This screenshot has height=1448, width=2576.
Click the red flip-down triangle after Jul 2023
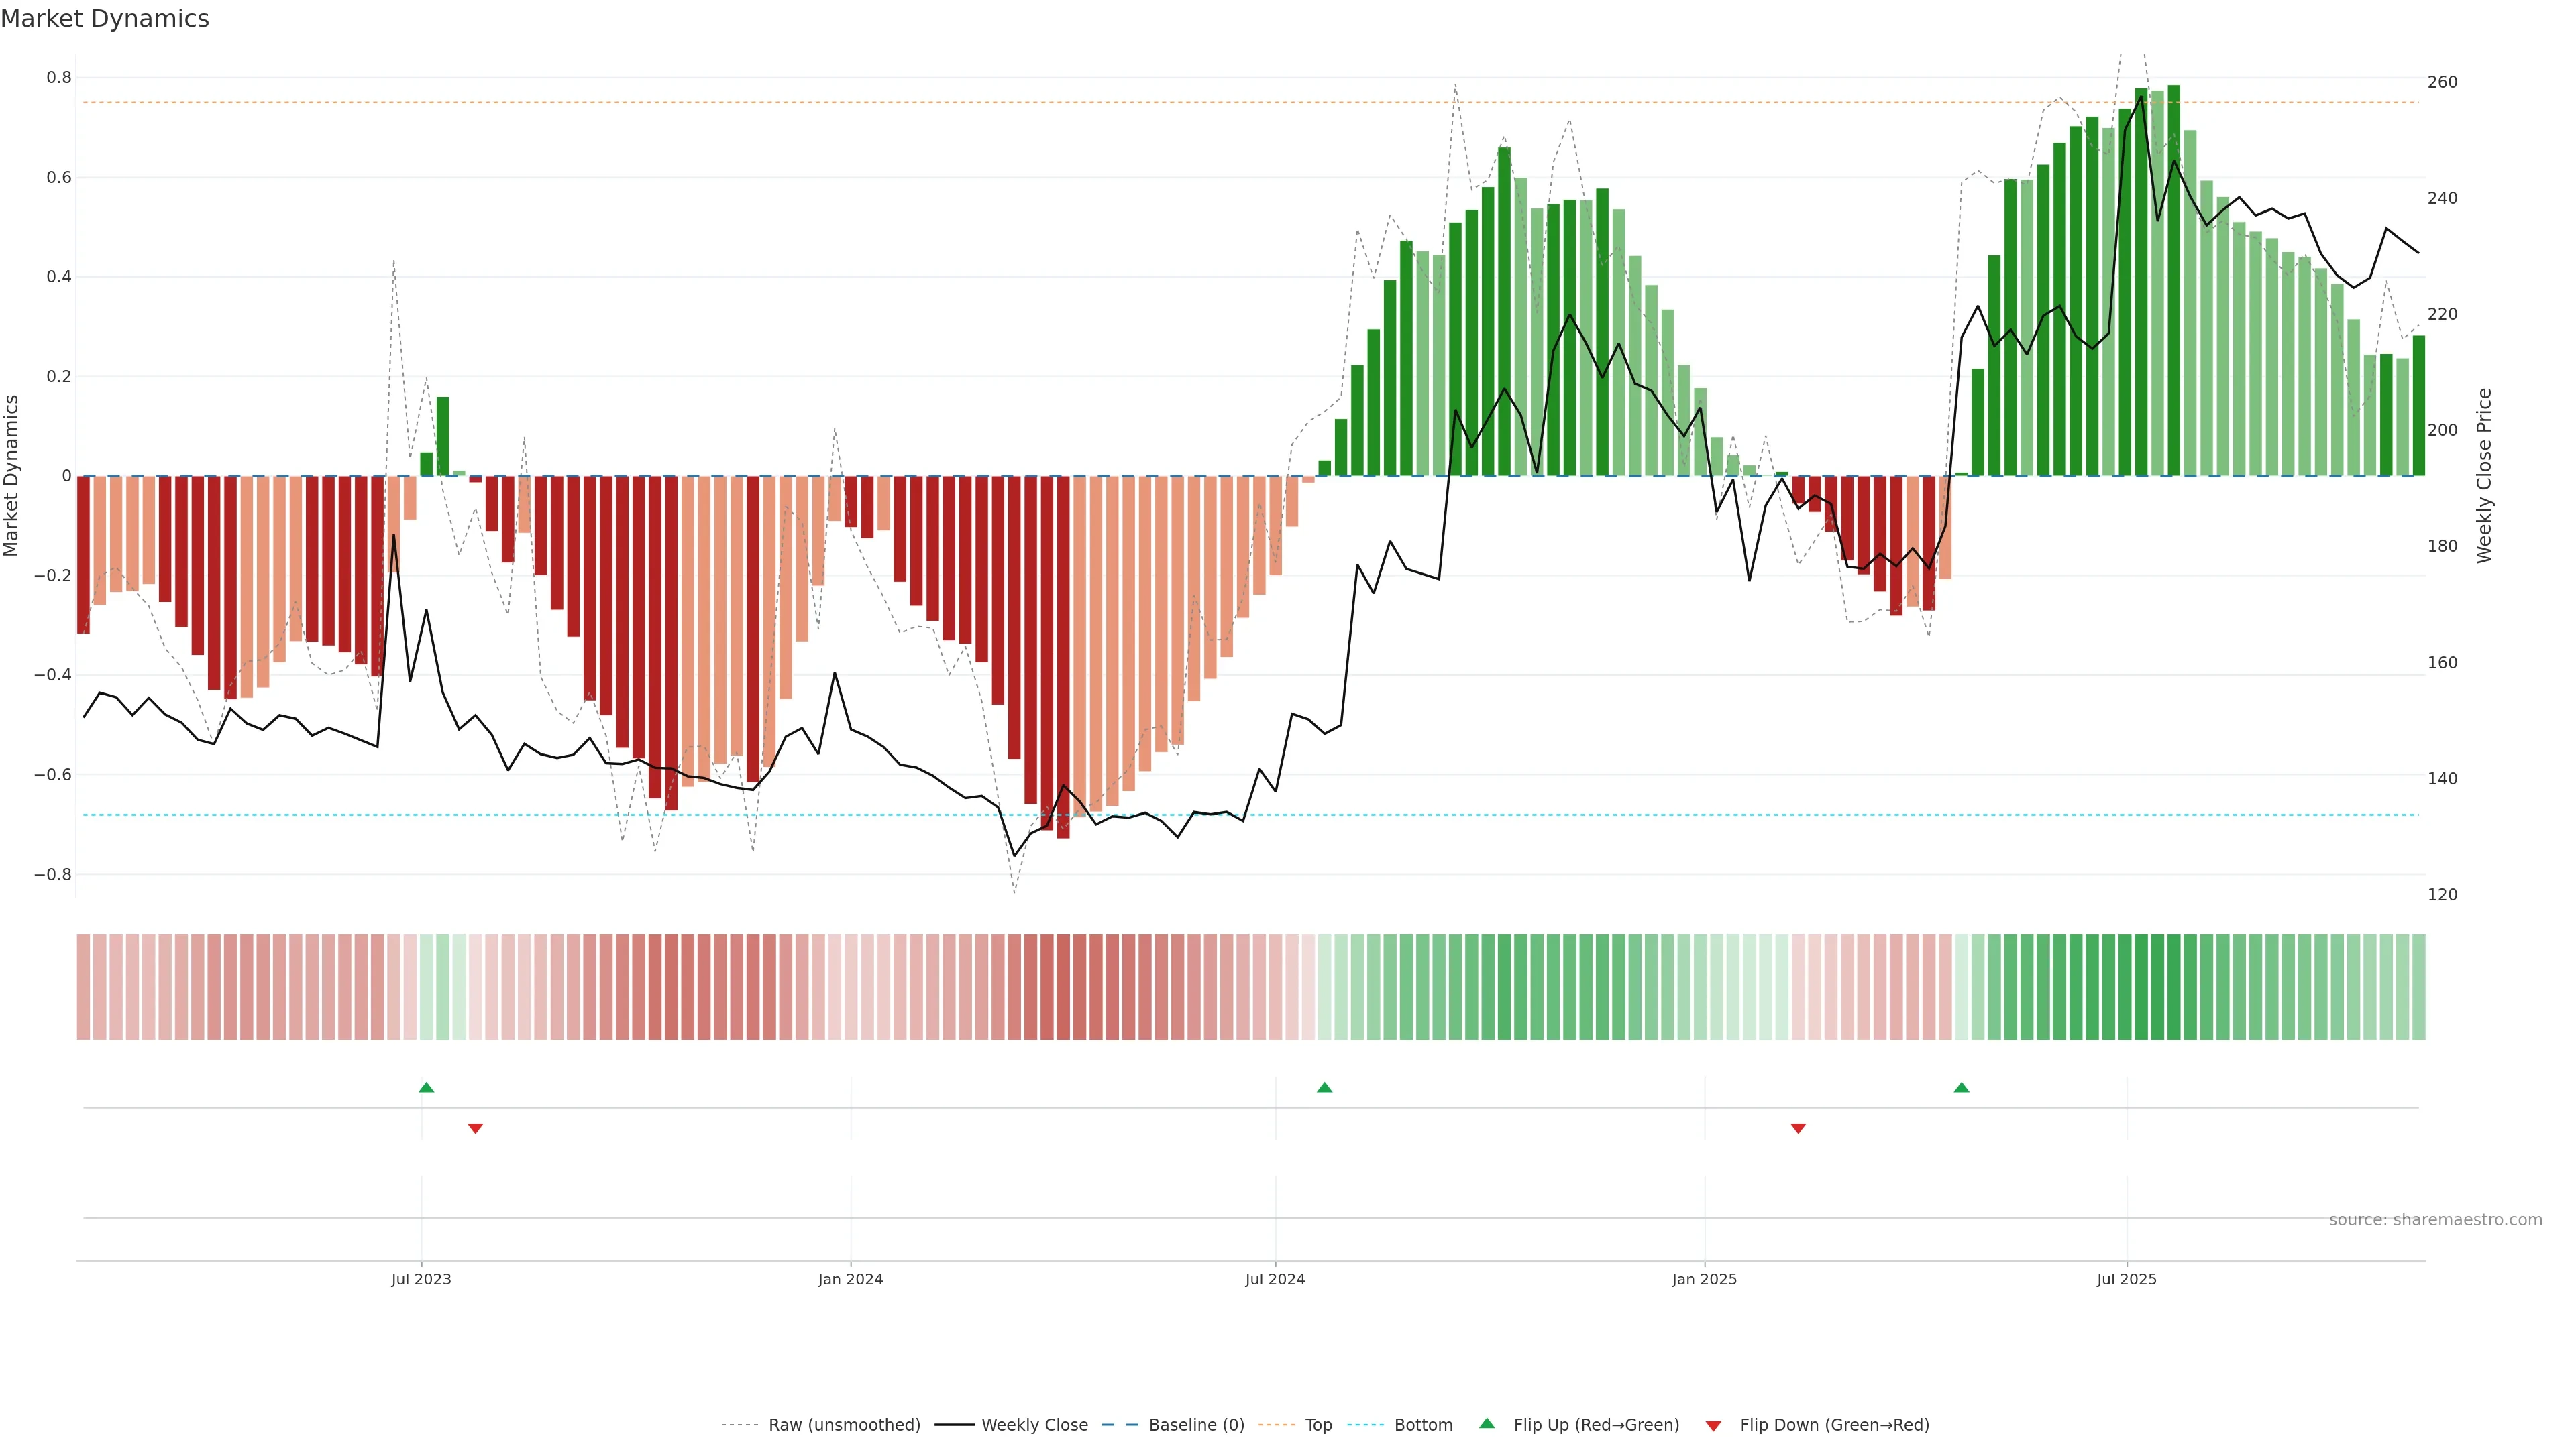[475, 1128]
